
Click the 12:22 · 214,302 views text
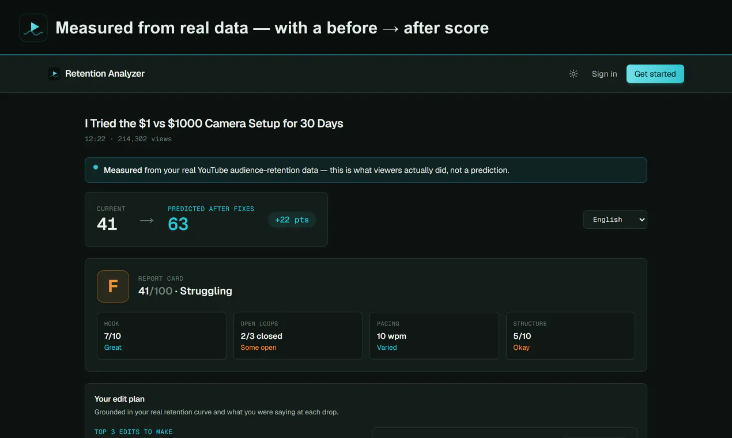128,139
